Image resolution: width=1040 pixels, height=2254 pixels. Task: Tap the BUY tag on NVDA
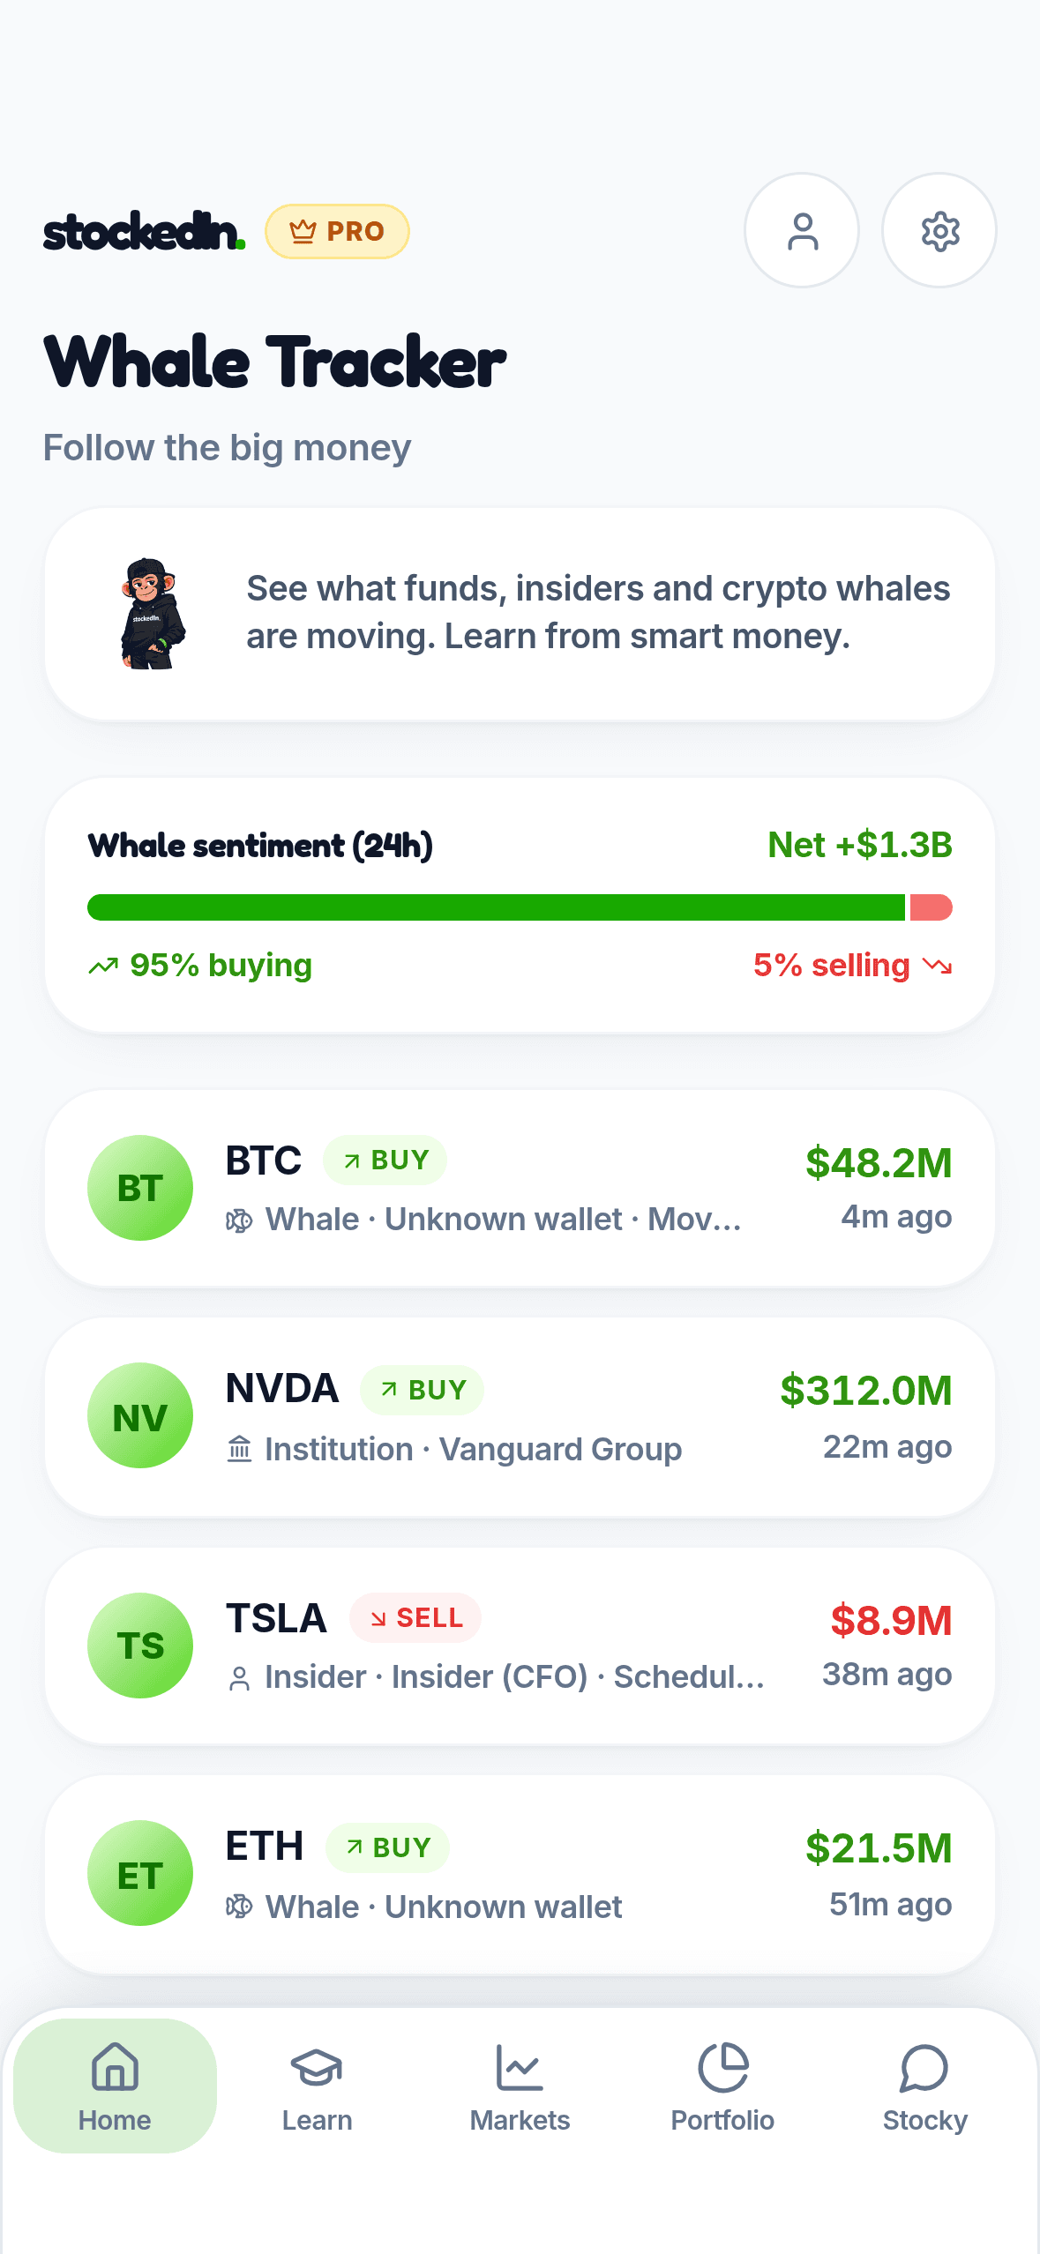422,1390
